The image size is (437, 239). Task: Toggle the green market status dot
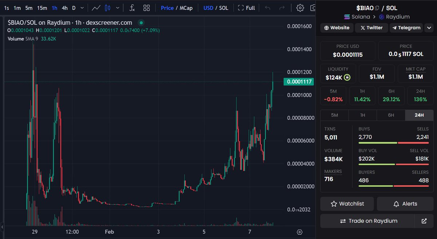(x=141, y=23)
